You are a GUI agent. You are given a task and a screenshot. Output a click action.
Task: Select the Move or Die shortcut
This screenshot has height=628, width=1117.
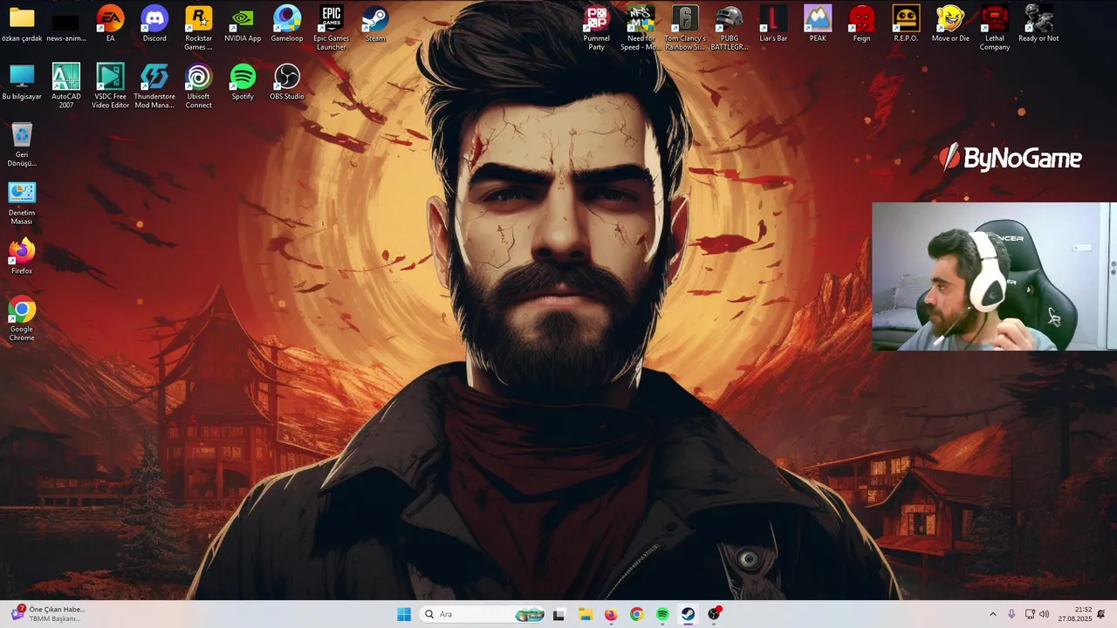click(950, 24)
